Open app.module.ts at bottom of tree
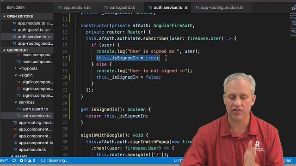Image resolution: width=296 pixels, height=166 pixels. tap(27, 149)
